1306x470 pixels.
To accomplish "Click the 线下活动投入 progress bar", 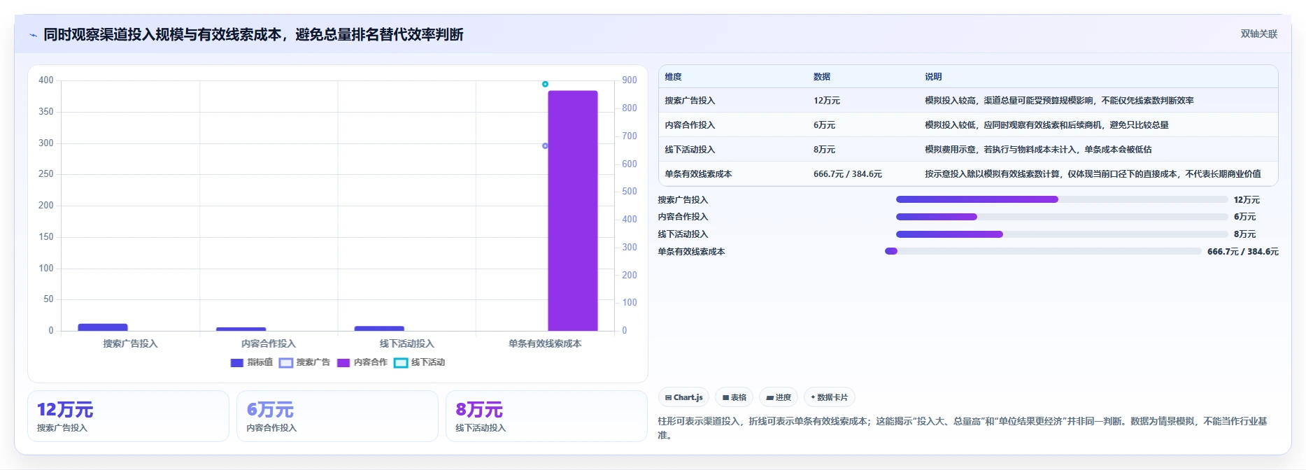I will 1062,234.
